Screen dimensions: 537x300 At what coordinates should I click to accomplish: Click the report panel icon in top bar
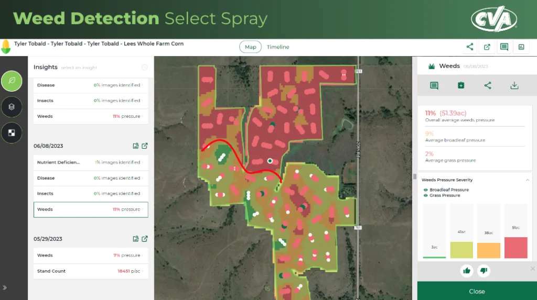tap(521, 47)
